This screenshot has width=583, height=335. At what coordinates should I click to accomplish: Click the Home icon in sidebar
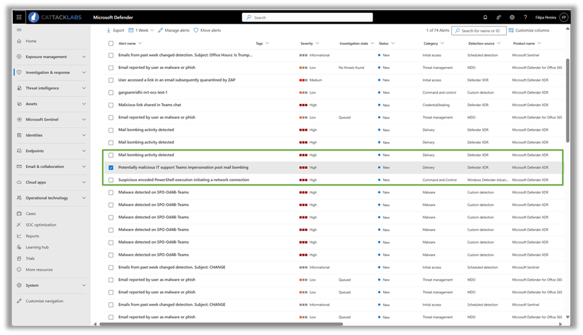point(19,41)
